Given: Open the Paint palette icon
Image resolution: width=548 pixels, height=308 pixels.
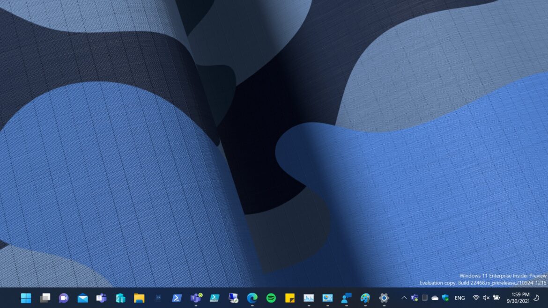Looking at the screenshot, I should (x=365, y=298).
